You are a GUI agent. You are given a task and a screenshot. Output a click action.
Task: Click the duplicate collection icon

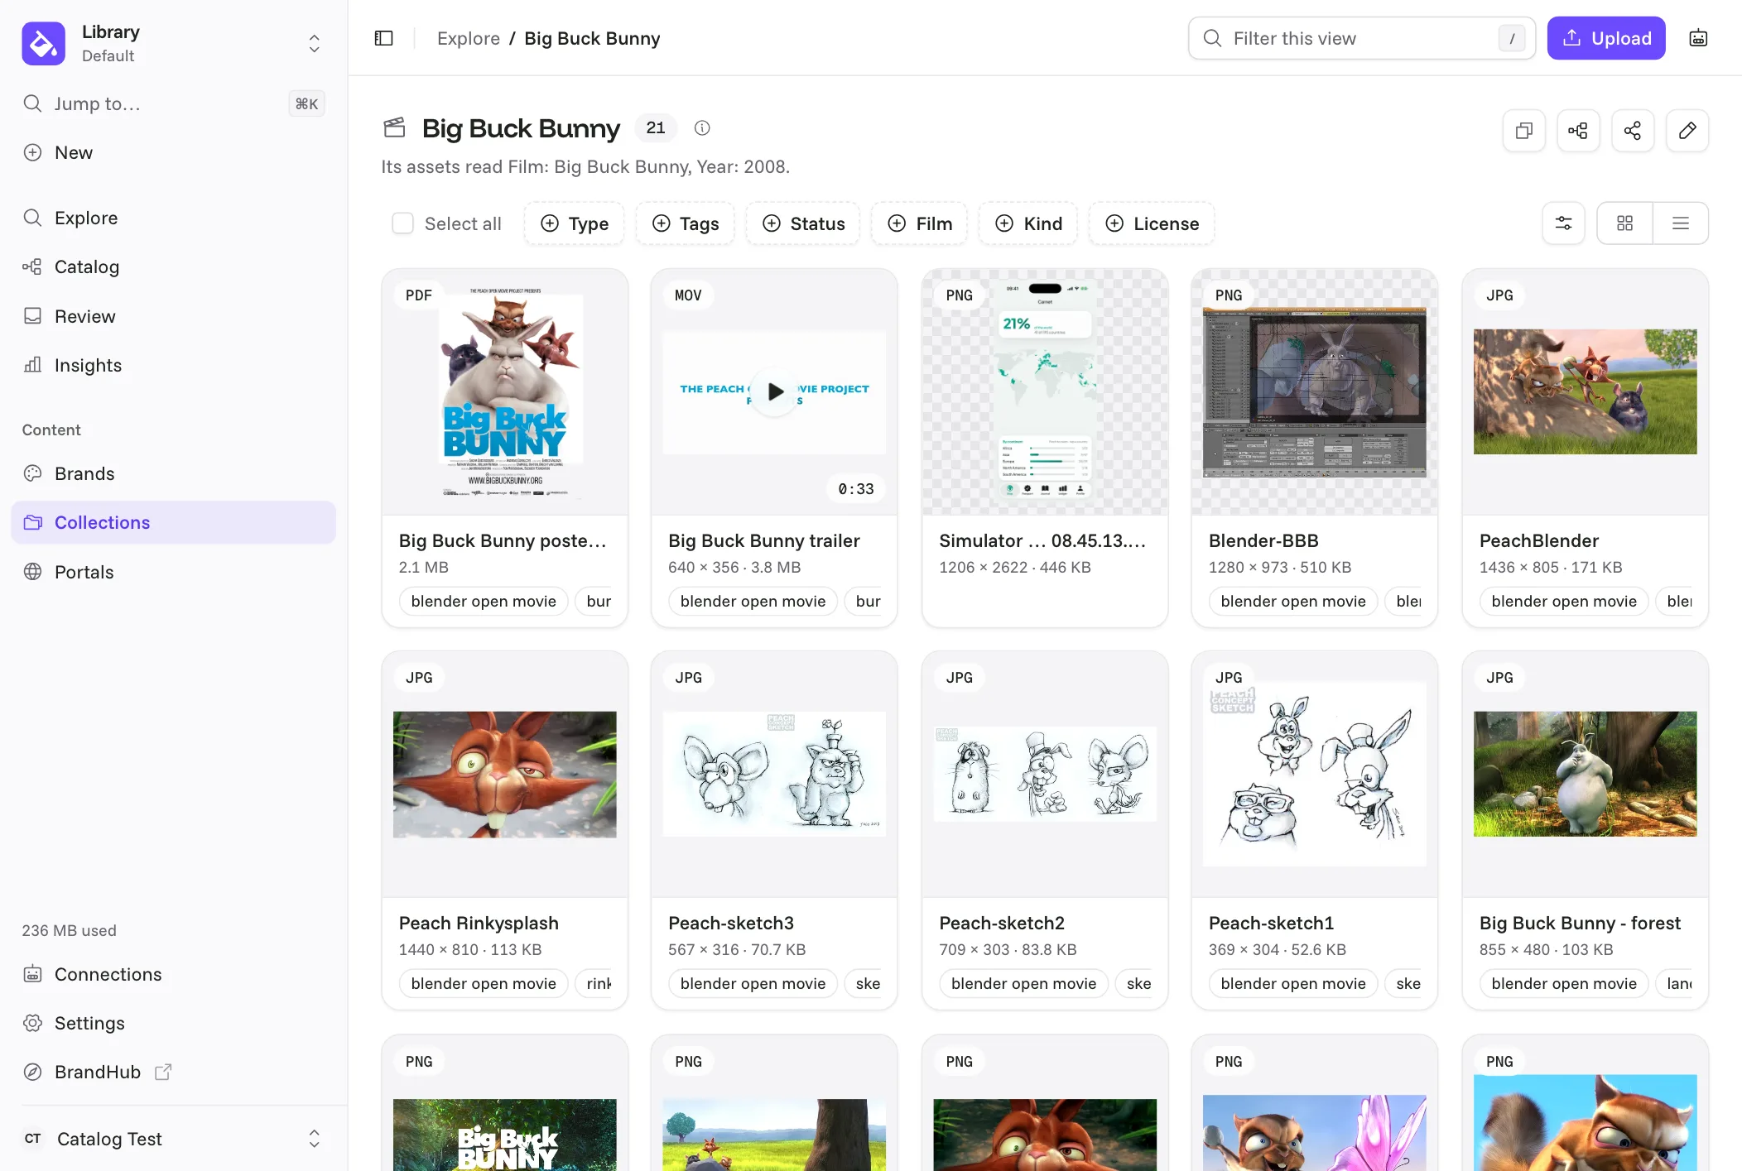[x=1523, y=131]
